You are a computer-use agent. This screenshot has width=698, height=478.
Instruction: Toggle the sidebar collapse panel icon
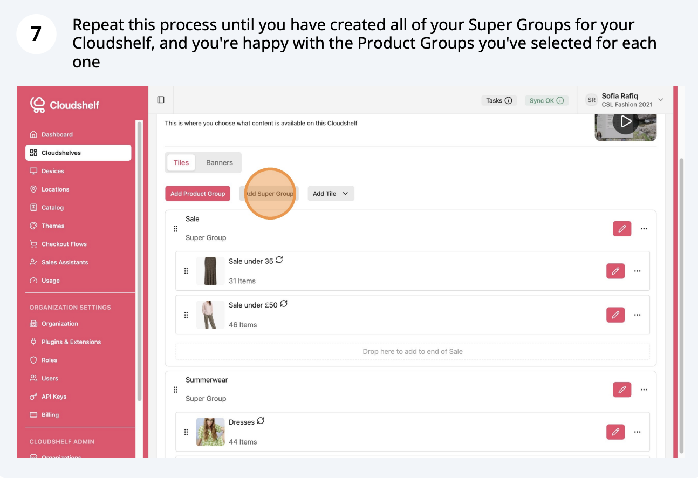161,100
